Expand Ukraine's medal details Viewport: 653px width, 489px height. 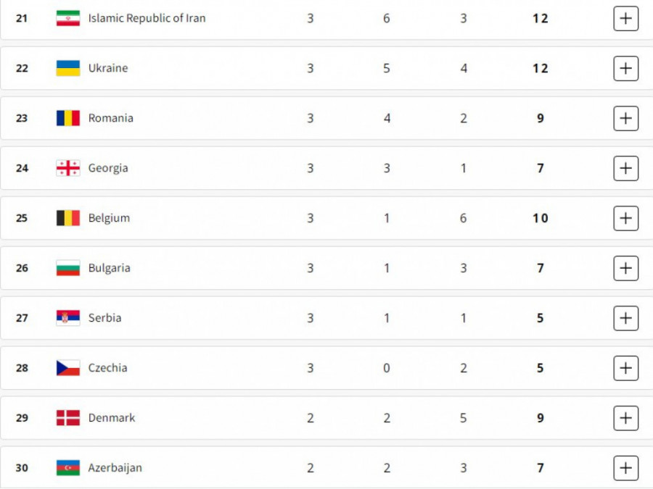point(625,68)
